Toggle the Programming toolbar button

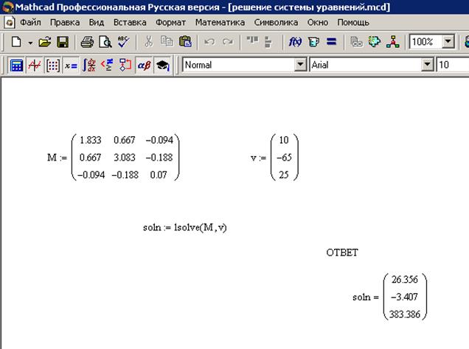(125, 65)
